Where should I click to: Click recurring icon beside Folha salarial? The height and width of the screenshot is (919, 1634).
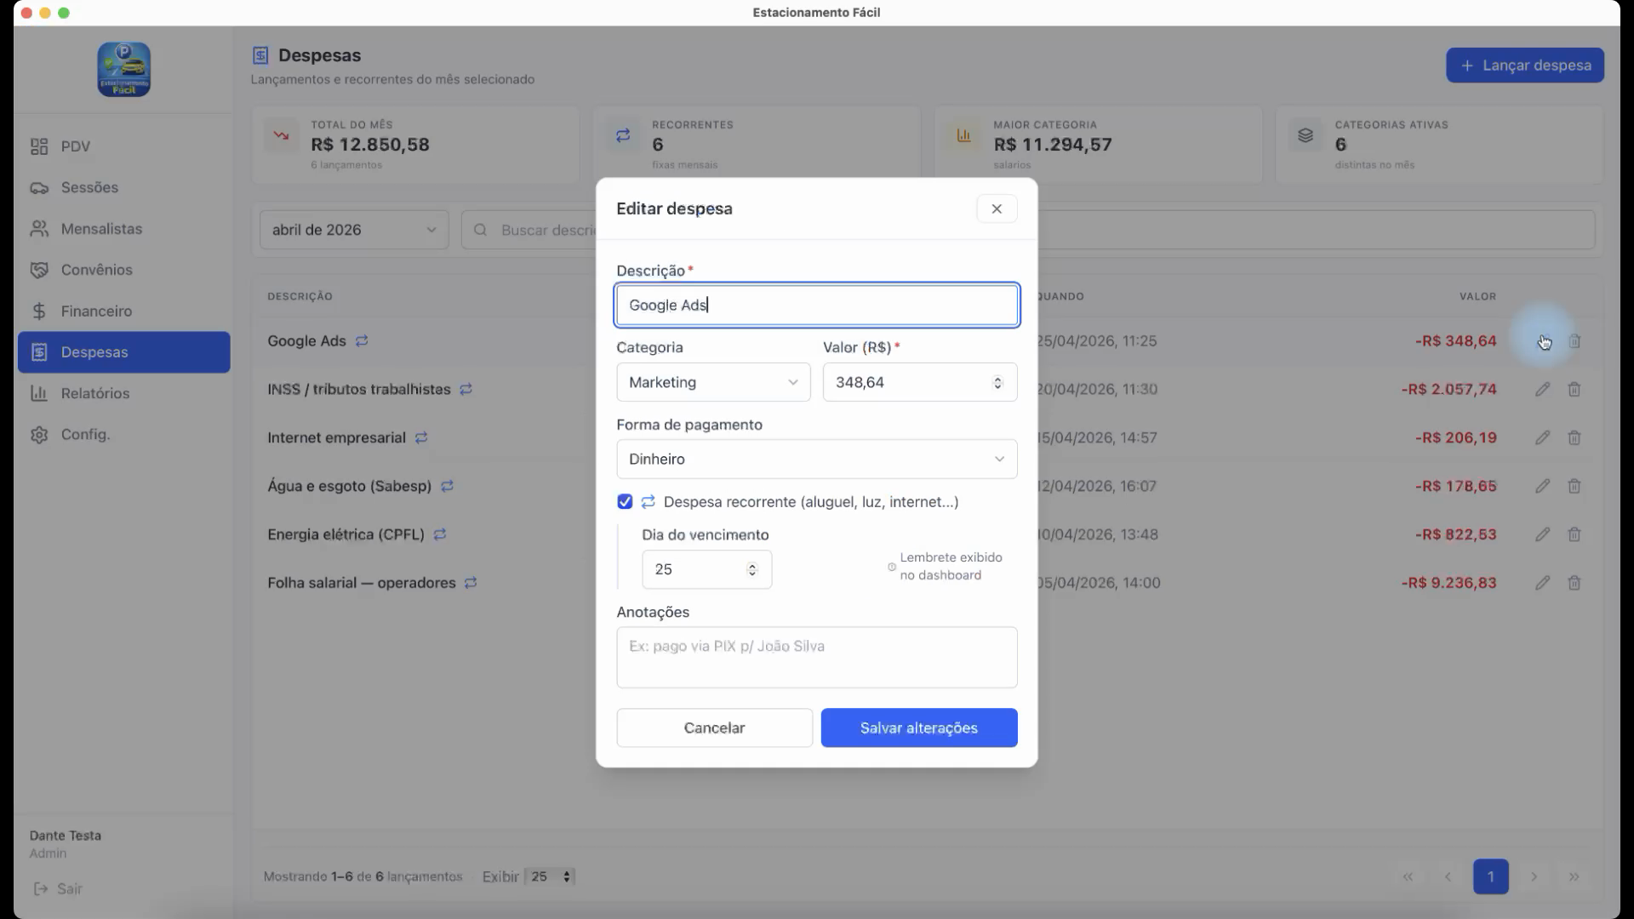[471, 583]
